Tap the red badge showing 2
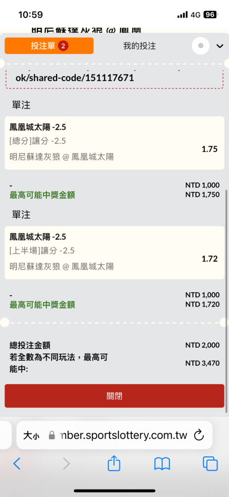229x497 pixels. [x=63, y=46]
